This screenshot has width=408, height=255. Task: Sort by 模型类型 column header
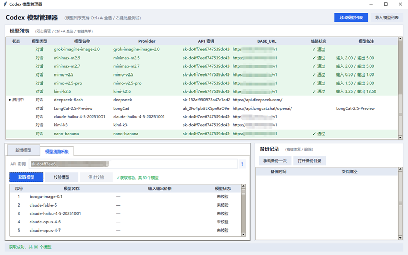tap(39, 41)
